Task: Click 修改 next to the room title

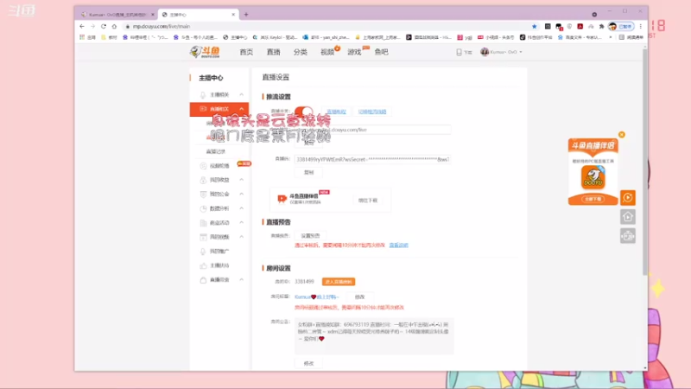Action: coord(359,297)
